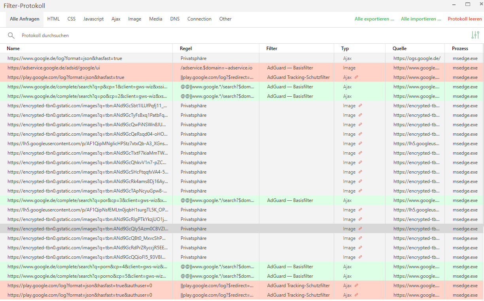The image size is (484, 301).
Task: Click link icon in selected ANd9GcQly5Azm0CBVZI row
Action: pos(360,229)
